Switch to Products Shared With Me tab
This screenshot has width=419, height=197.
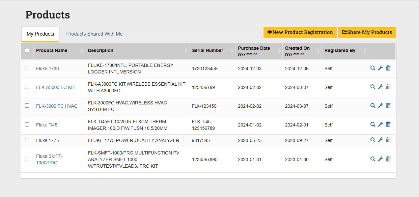click(95, 34)
